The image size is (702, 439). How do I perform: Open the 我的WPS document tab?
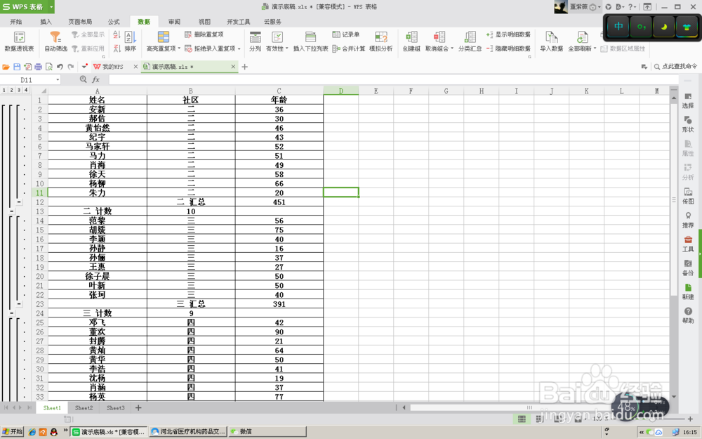[x=112, y=67]
